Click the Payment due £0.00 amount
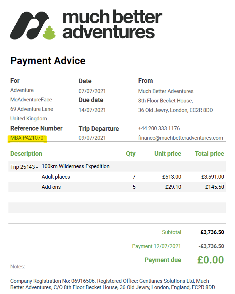Image resolution: width=235 pixels, height=294 pixels. point(210,260)
